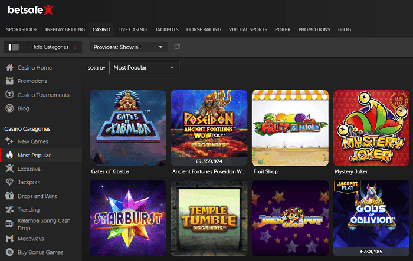Open the Poker tab
Screen dimensions: 413x261
click(283, 29)
